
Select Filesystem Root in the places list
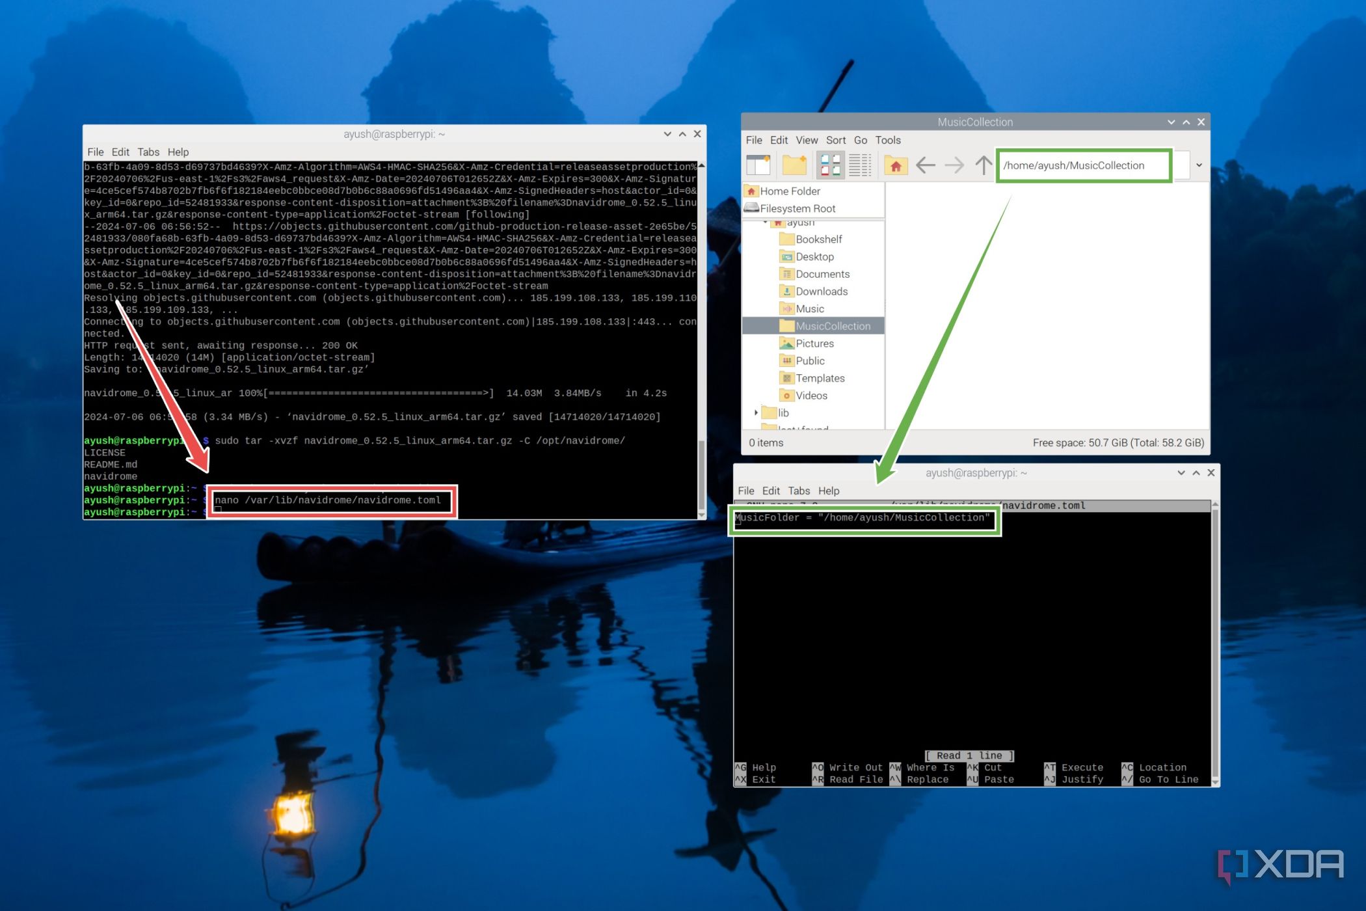coord(797,208)
